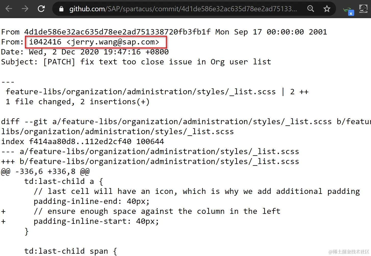Select the hunk header '@@ -336,6 +336,8 @@'

45,172
